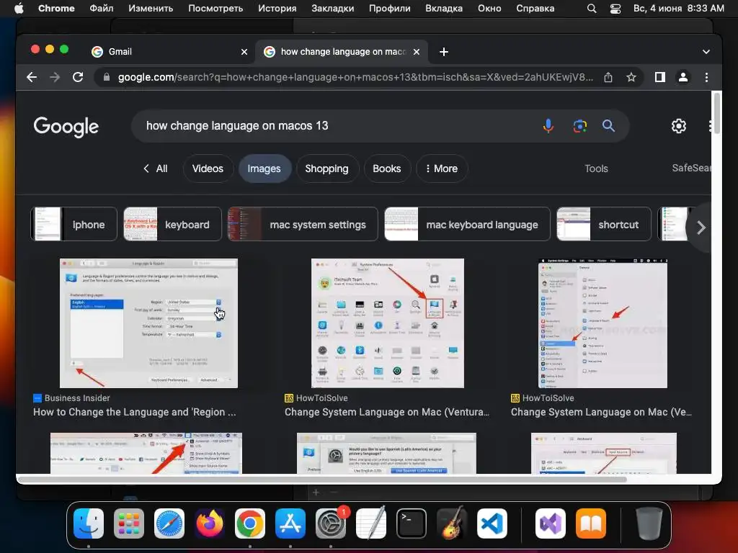
Task: Open Spotlight search in menu bar
Action: point(592,9)
